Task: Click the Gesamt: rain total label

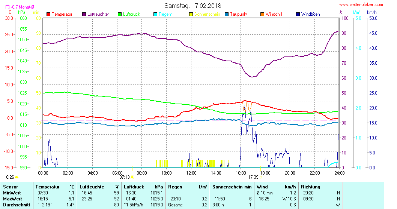Action: coord(175,205)
